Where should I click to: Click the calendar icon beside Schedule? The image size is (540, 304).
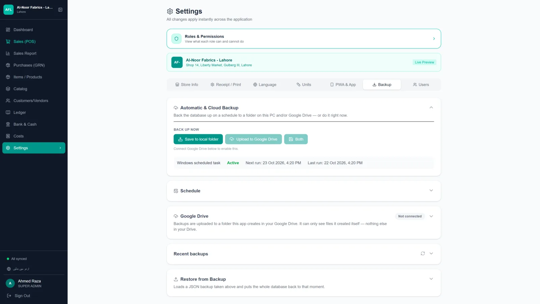(x=176, y=191)
